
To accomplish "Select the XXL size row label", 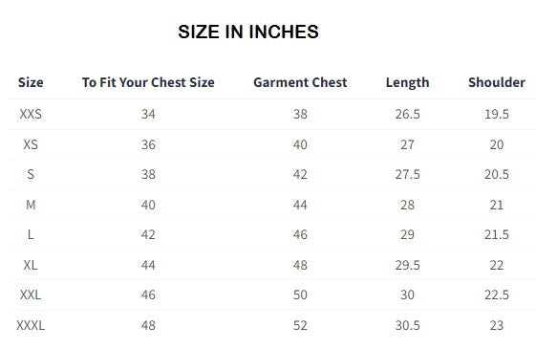I will point(31,294).
